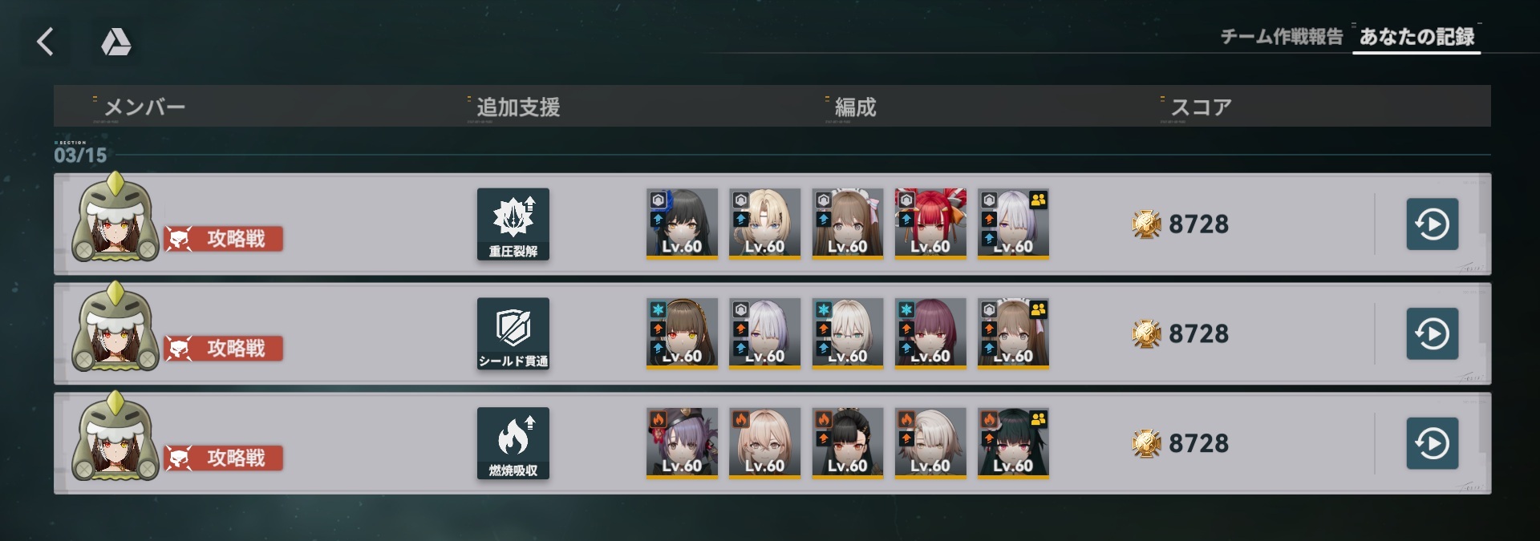Open the first row member avatar
The image size is (1540, 541).
pyautogui.click(x=115, y=218)
